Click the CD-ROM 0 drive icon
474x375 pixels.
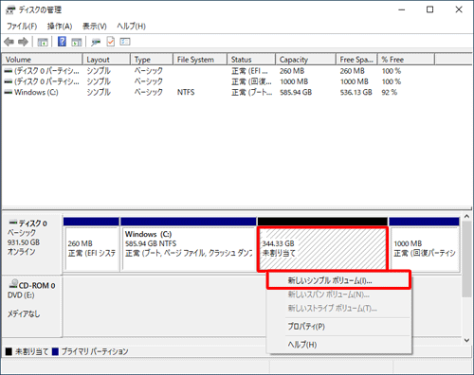click(x=13, y=284)
